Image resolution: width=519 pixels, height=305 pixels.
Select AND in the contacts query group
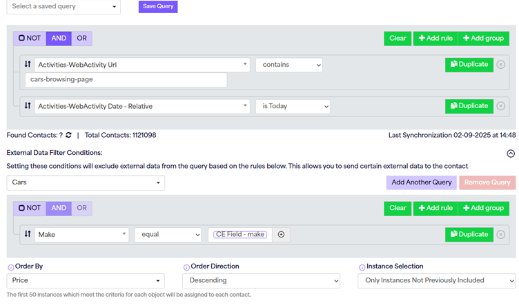[x=59, y=39]
